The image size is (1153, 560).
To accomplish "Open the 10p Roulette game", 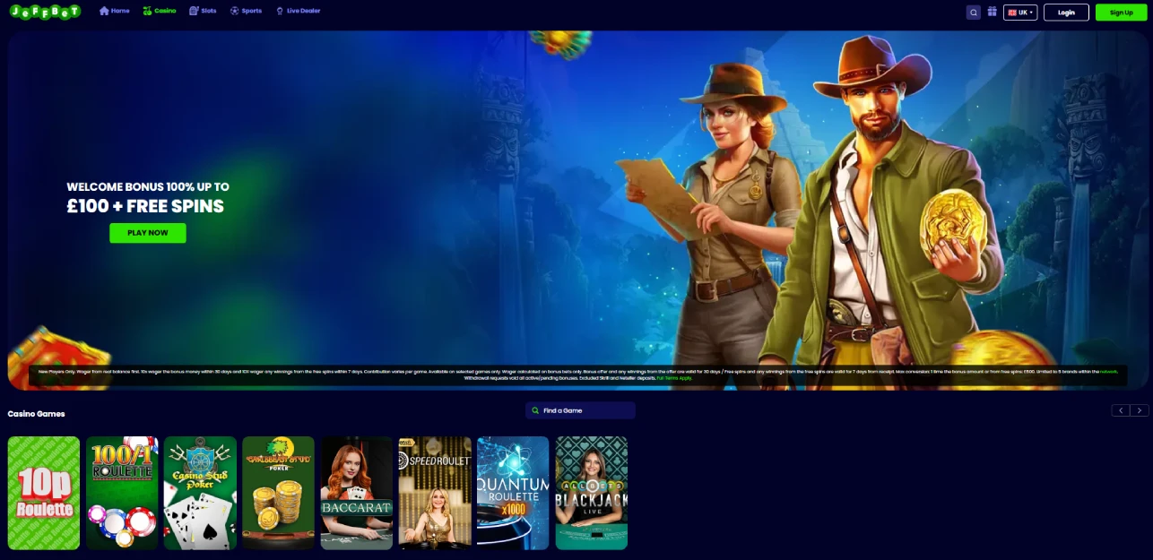I will coord(44,493).
